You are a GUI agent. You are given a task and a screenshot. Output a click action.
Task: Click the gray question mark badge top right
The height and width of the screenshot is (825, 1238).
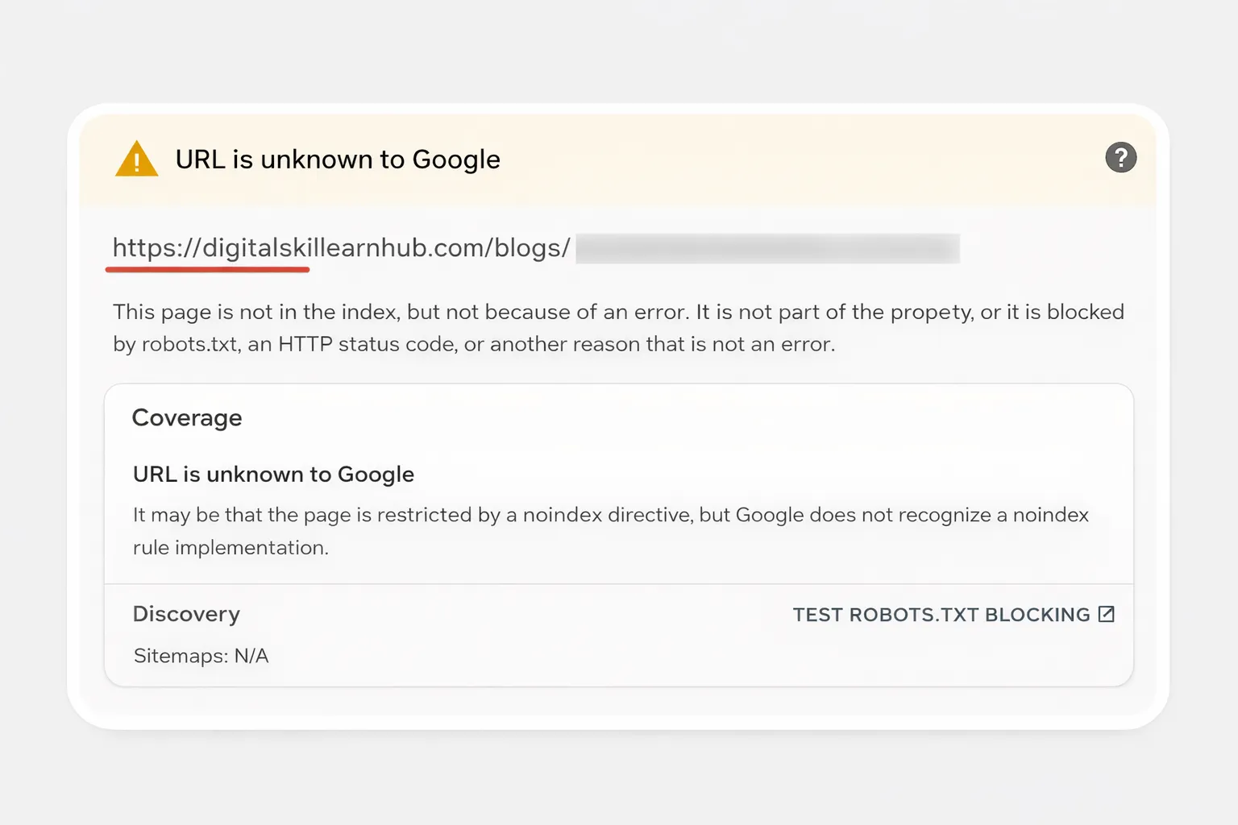click(1121, 158)
